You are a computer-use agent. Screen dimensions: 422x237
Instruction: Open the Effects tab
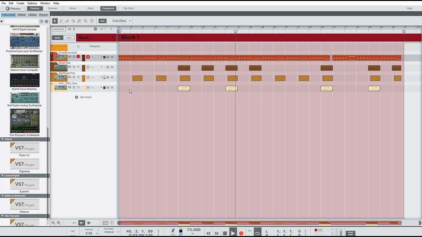(x=22, y=15)
